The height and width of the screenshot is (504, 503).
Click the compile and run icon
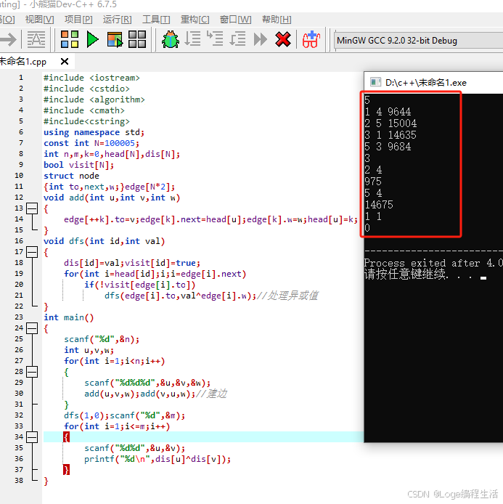click(115, 39)
